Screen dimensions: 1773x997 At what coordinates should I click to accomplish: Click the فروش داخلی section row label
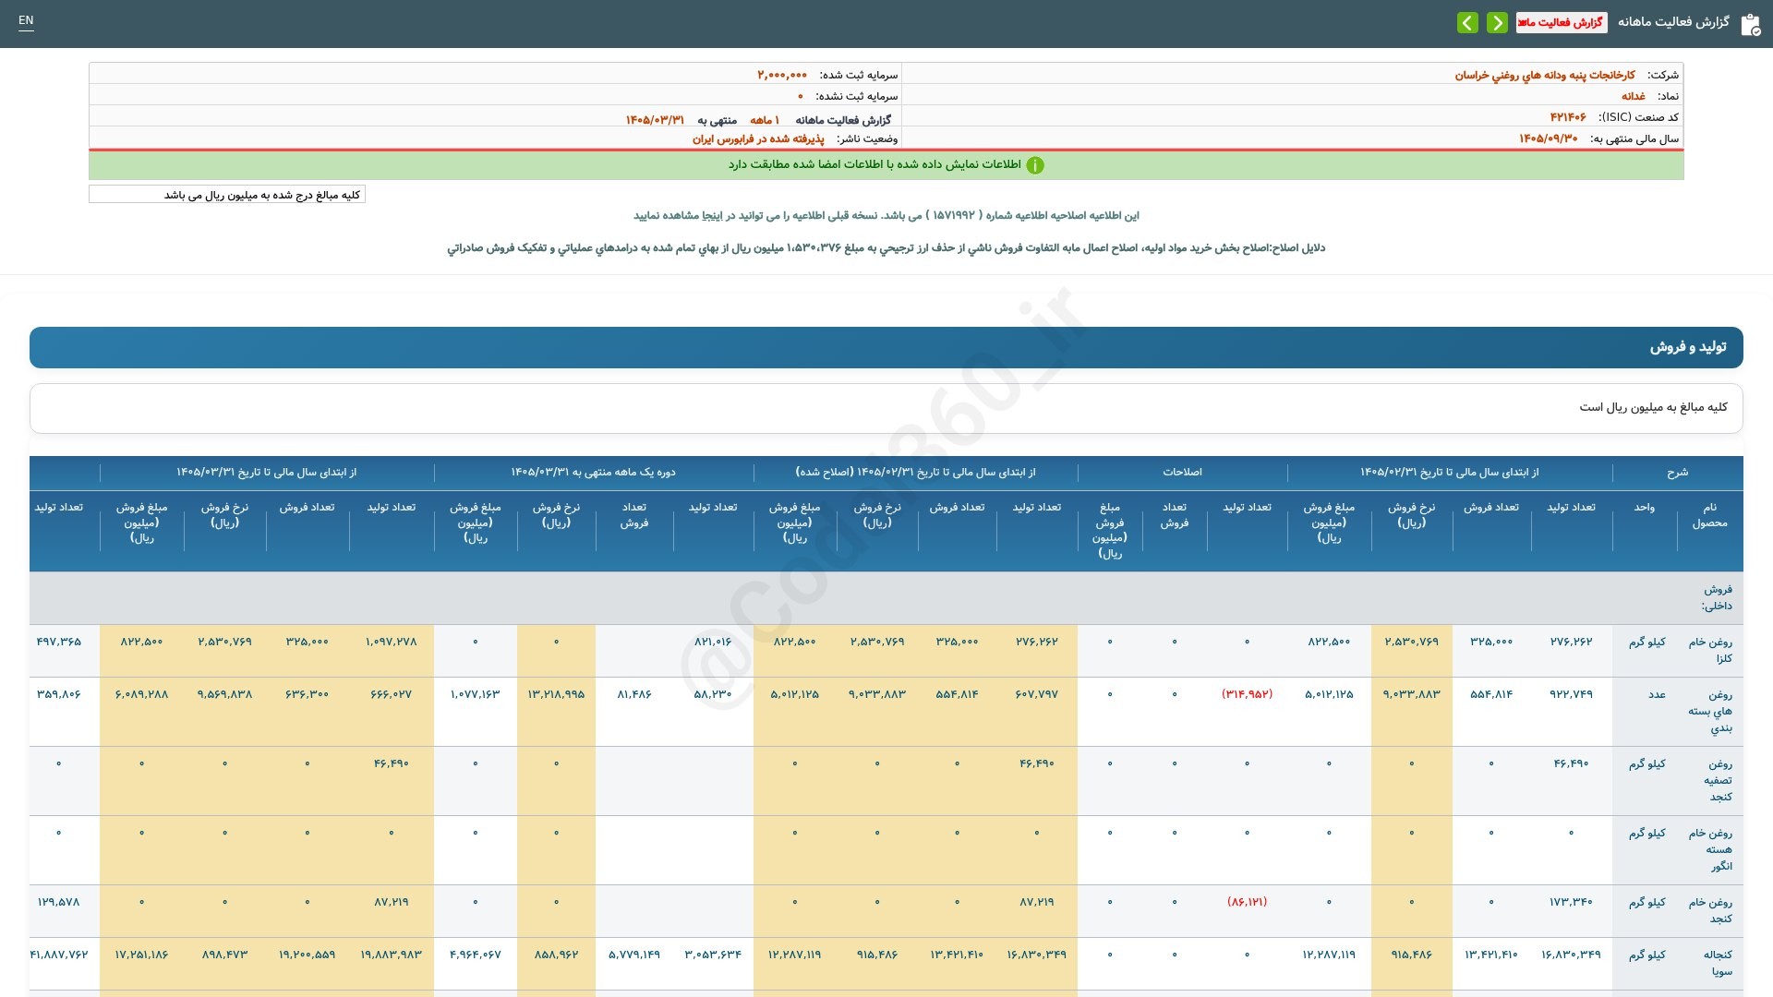(1718, 597)
